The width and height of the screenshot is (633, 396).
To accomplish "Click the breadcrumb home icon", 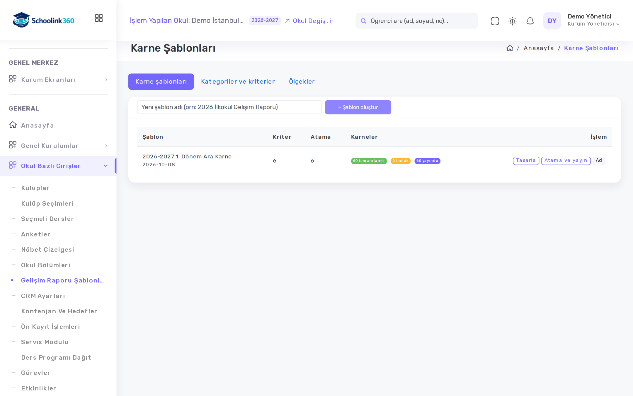I will [x=510, y=48].
